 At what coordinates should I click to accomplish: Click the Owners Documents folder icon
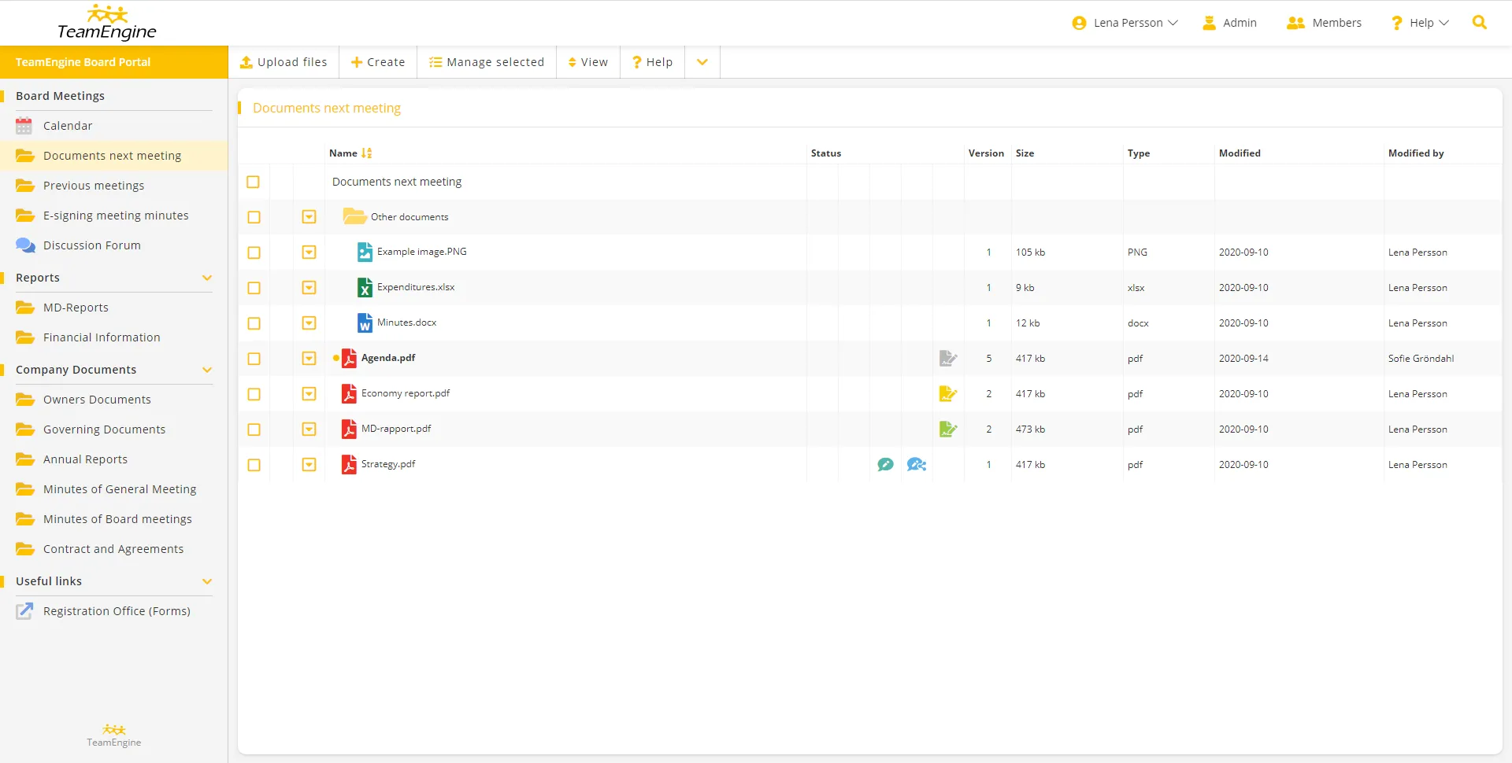[x=25, y=400]
